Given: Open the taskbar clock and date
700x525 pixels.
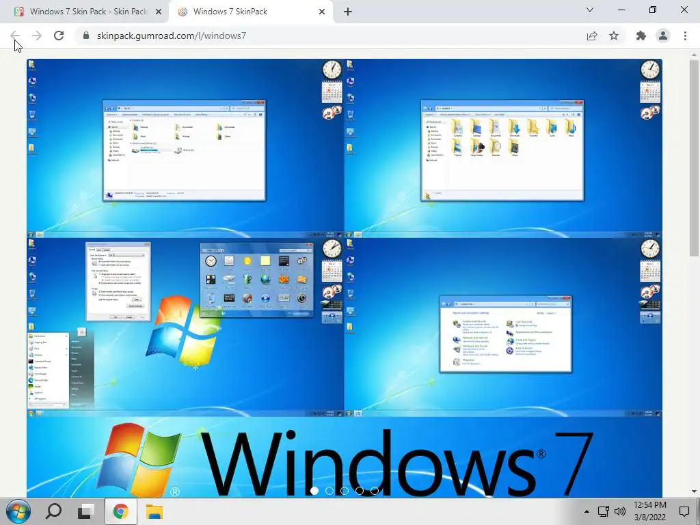Looking at the screenshot, I should click(x=650, y=511).
